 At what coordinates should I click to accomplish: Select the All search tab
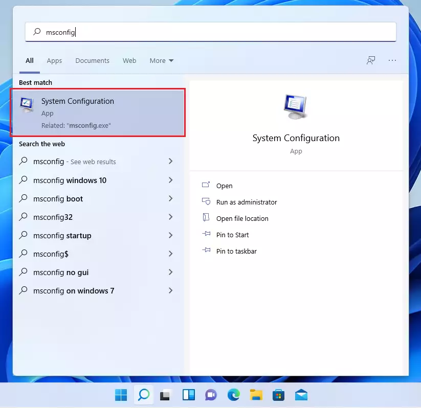pos(30,61)
